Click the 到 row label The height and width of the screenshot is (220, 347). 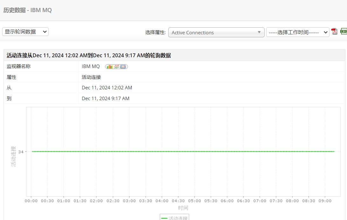pos(9,98)
